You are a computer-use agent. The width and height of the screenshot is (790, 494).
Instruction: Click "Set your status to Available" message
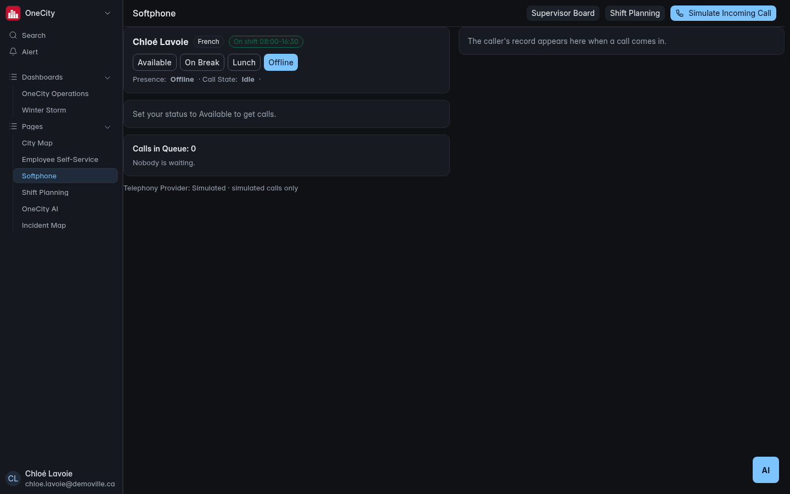tap(204, 114)
